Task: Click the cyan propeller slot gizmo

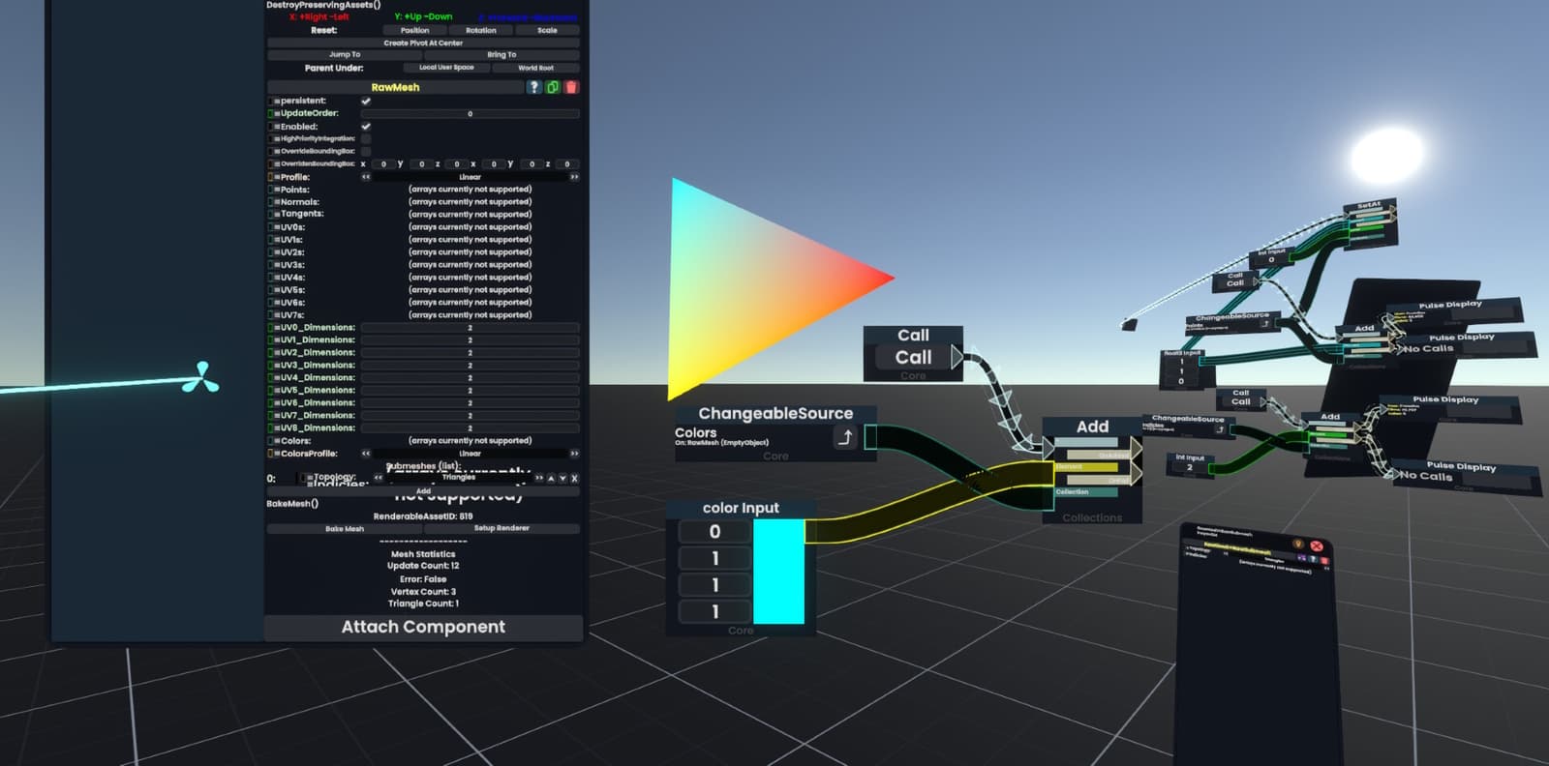Action: 201,379
